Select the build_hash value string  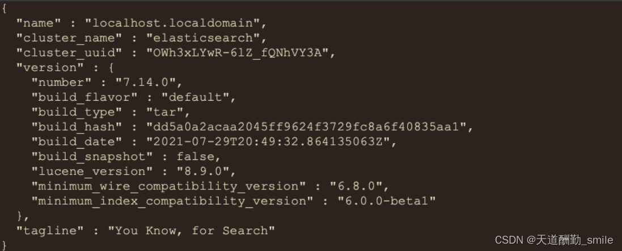pos(309,127)
